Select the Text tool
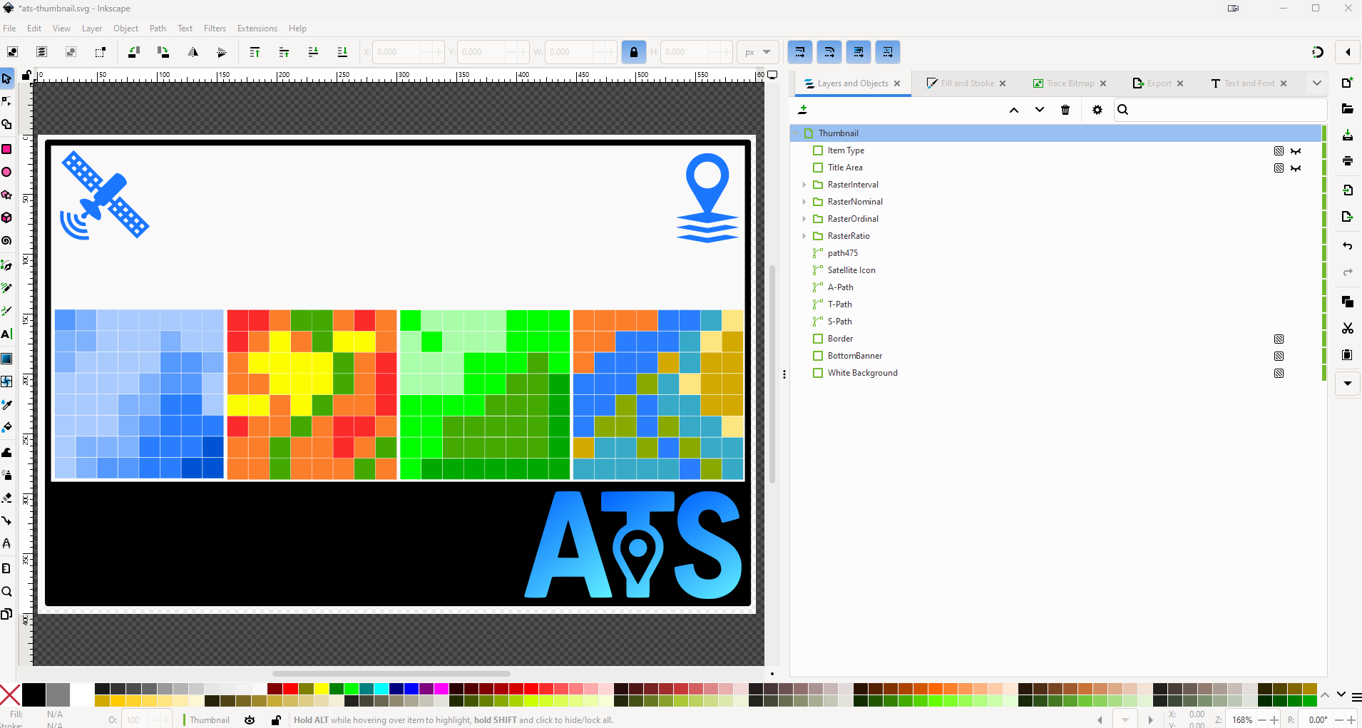 pyautogui.click(x=7, y=334)
